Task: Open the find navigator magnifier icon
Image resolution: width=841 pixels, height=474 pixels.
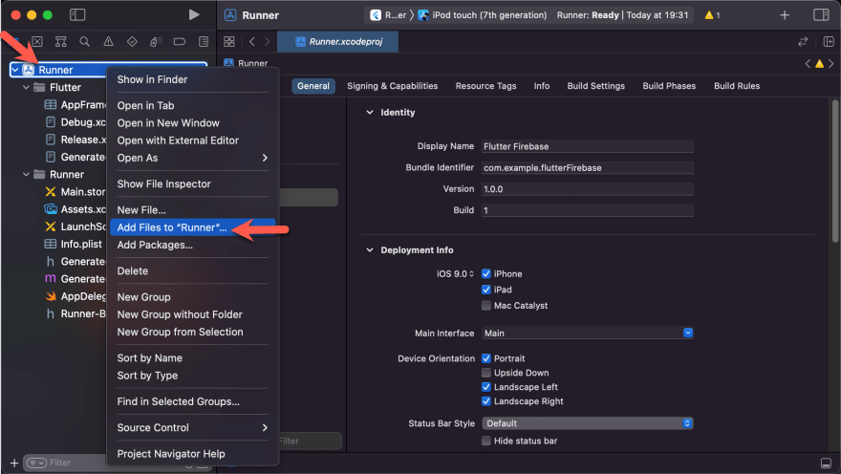Action: [x=84, y=41]
